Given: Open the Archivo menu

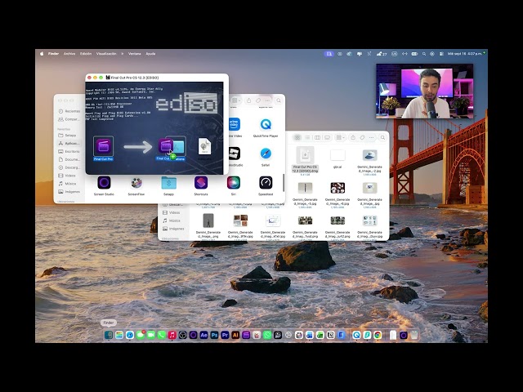Looking at the screenshot, I should pyautogui.click(x=69, y=54).
